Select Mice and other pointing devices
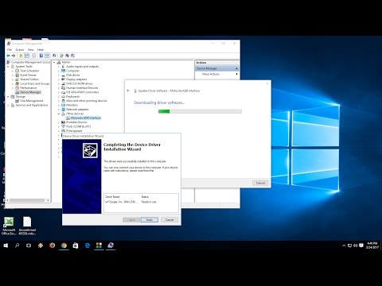This screenshot has height=286, width=382. (87, 101)
